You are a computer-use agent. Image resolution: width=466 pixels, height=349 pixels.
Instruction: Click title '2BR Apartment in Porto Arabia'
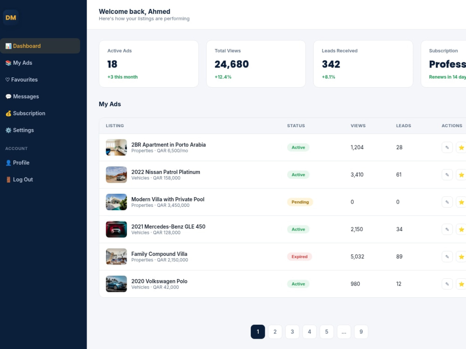click(x=169, y=145)
